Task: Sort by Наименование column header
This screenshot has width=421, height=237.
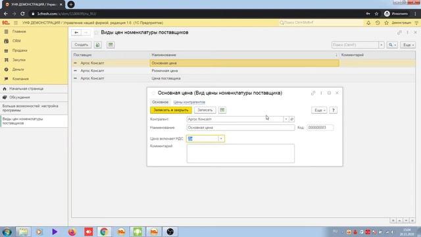Action: click(164, 55)
